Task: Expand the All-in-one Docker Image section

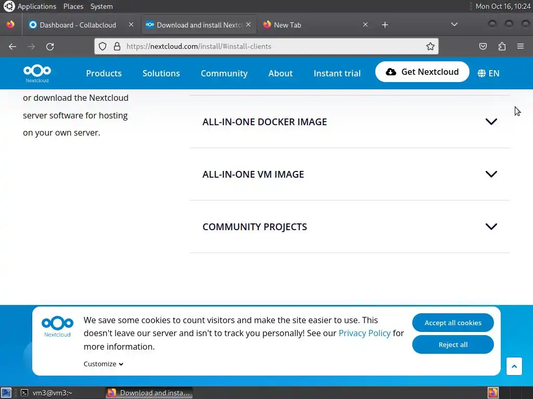Action: pos(349,122)
